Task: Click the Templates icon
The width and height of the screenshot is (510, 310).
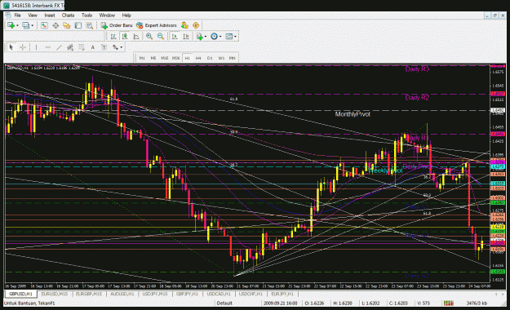Action: click(229, 36)
